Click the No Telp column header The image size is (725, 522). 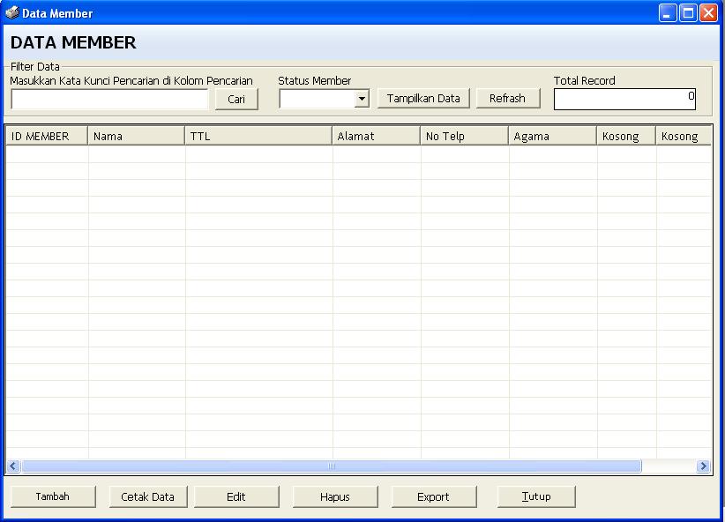click(463, 136)
